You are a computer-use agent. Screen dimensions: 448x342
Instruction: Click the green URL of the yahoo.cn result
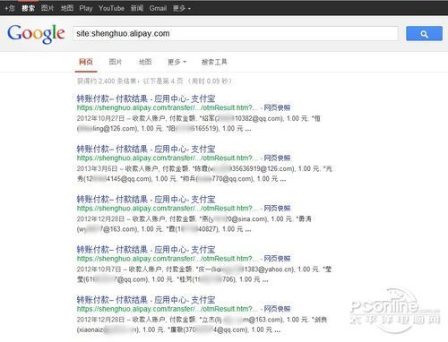click(x=168, y=259)
